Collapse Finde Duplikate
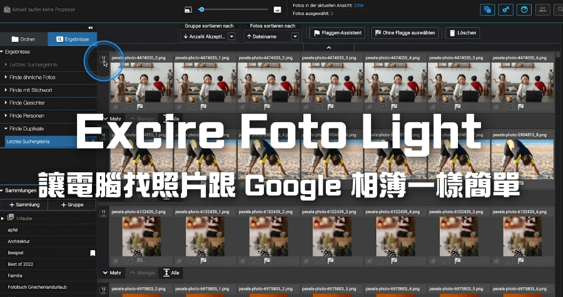The width and height of the screenshot is (563, 297). (x=6, y=128)
